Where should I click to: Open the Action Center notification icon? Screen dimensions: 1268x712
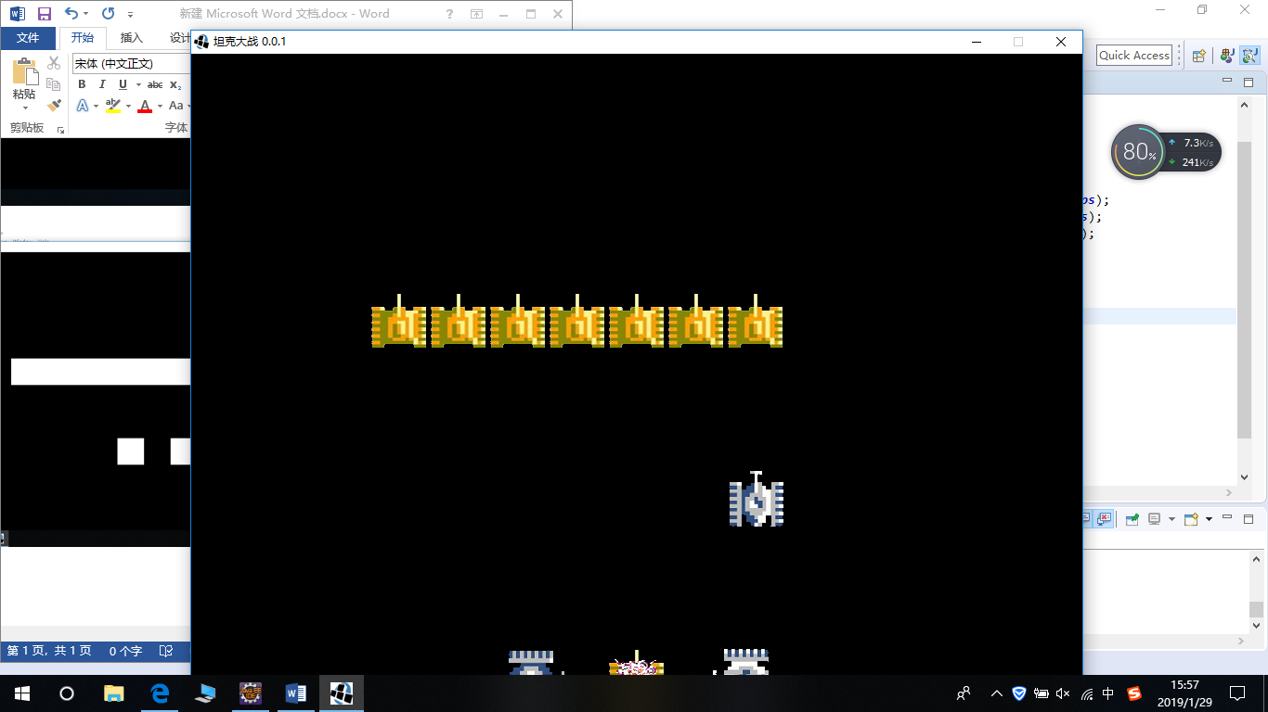pyautogui.click(x=1237, y=693)
